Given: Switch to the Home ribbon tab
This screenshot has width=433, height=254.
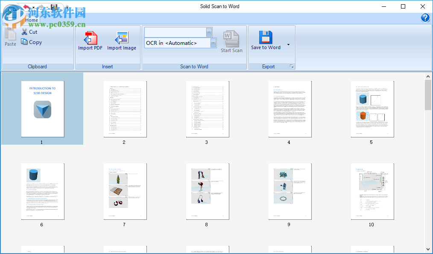Looking at the screenshot, I should point(32,20).
